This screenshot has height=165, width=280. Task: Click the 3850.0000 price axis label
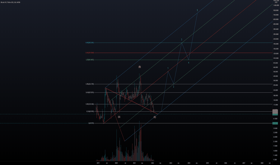click(x=276, y=29)
